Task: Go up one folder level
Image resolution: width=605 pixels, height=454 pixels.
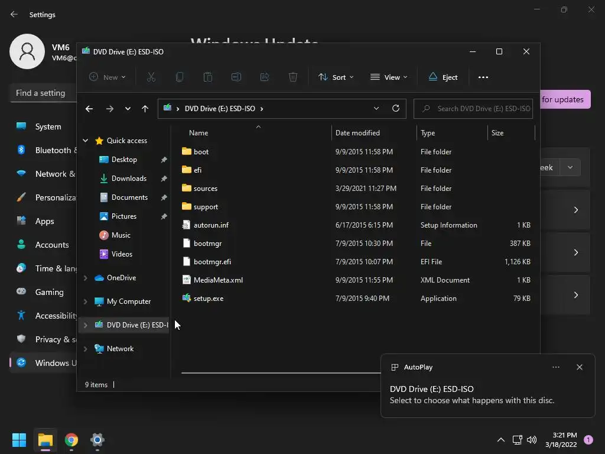Action: pos(145,109)
